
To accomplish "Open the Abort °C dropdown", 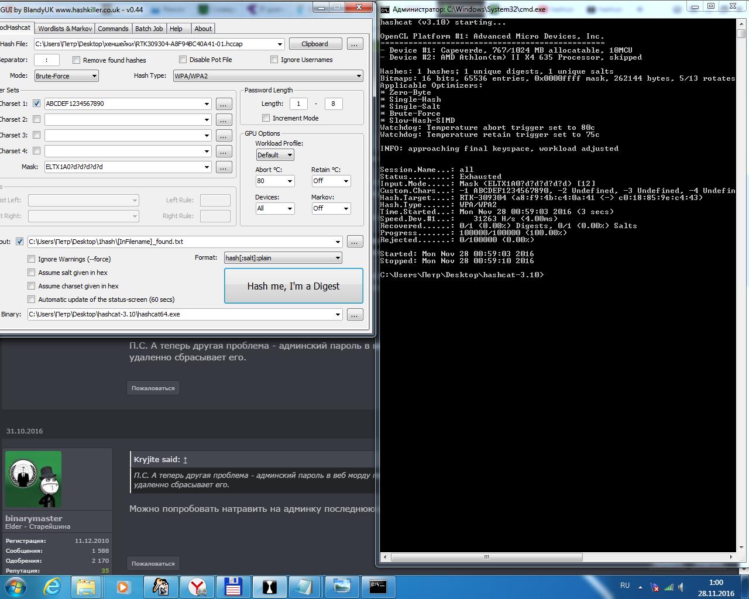I will 289,181.
